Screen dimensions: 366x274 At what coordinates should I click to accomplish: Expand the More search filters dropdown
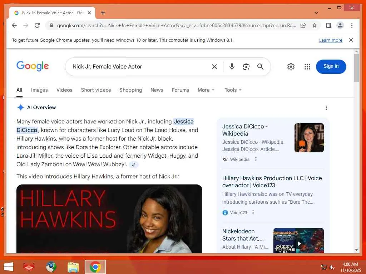(206, 90)
